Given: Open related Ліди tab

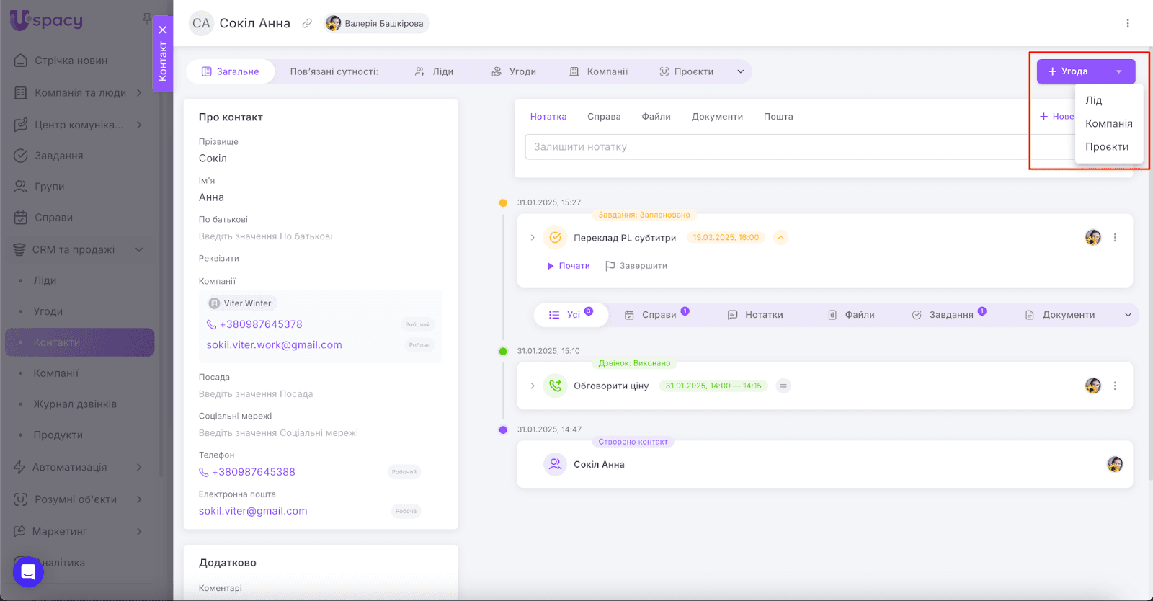Looking at the screenshot, I should (x=434, y=72).
